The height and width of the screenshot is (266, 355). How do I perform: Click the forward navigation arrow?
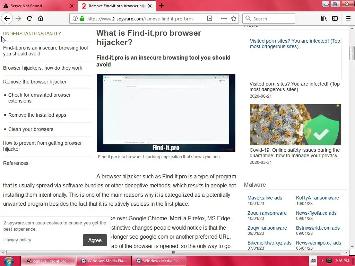click(18, 18)
